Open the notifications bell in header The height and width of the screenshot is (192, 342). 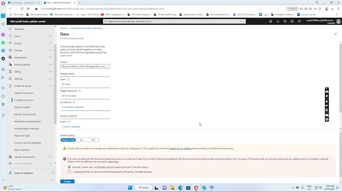[278, 21]
